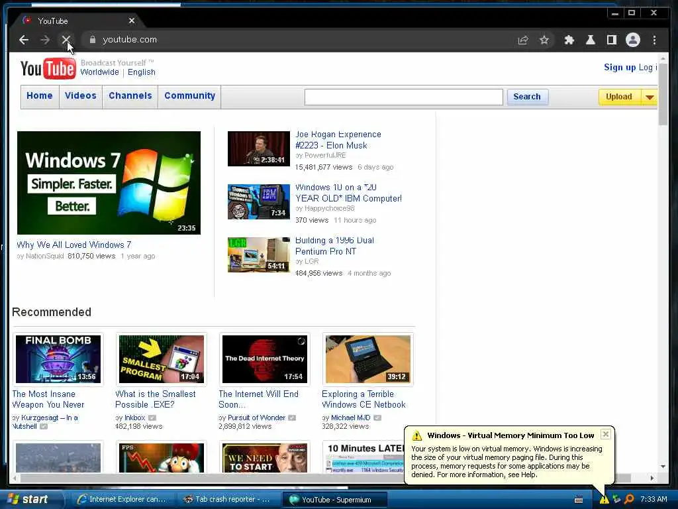Click the yellow warning tray icon
This screenshot has width=678, height=509.
(x=604, y=500)
